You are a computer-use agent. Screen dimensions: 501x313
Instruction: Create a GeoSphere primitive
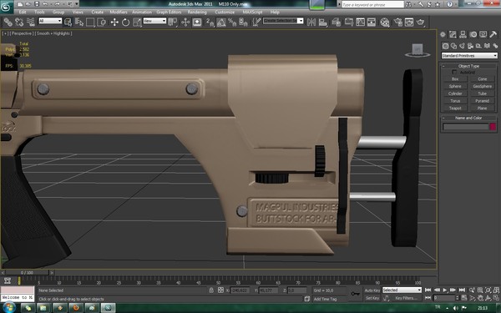(x=482, y=86)
